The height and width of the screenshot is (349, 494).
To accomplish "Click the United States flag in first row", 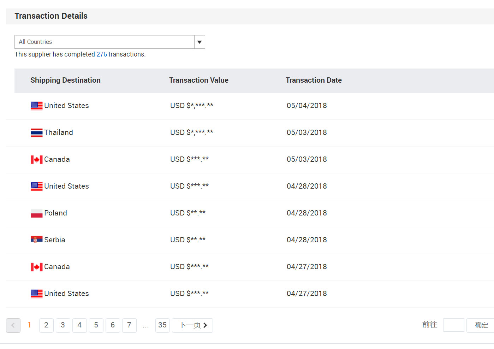I will (x=36, y=106).
